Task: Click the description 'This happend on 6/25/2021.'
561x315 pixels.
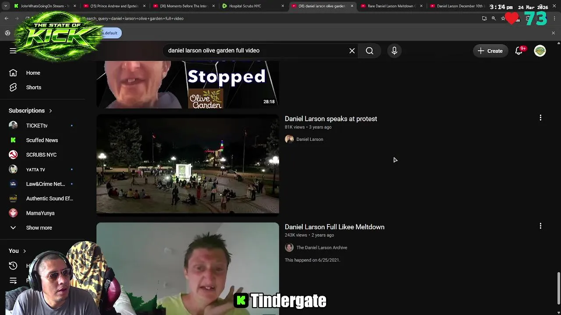Action: pos(312,260)
